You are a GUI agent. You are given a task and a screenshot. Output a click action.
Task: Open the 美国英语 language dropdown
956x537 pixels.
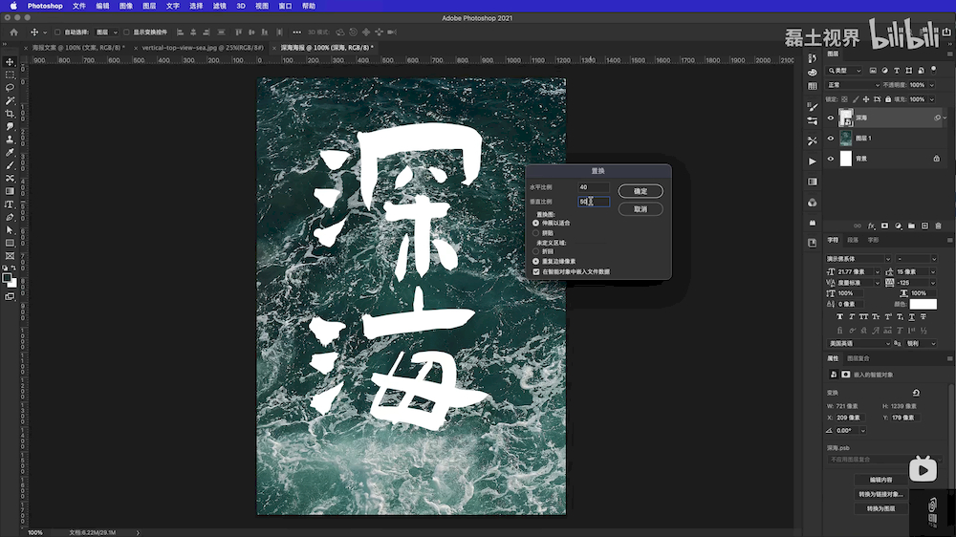(x=858, y=343)
